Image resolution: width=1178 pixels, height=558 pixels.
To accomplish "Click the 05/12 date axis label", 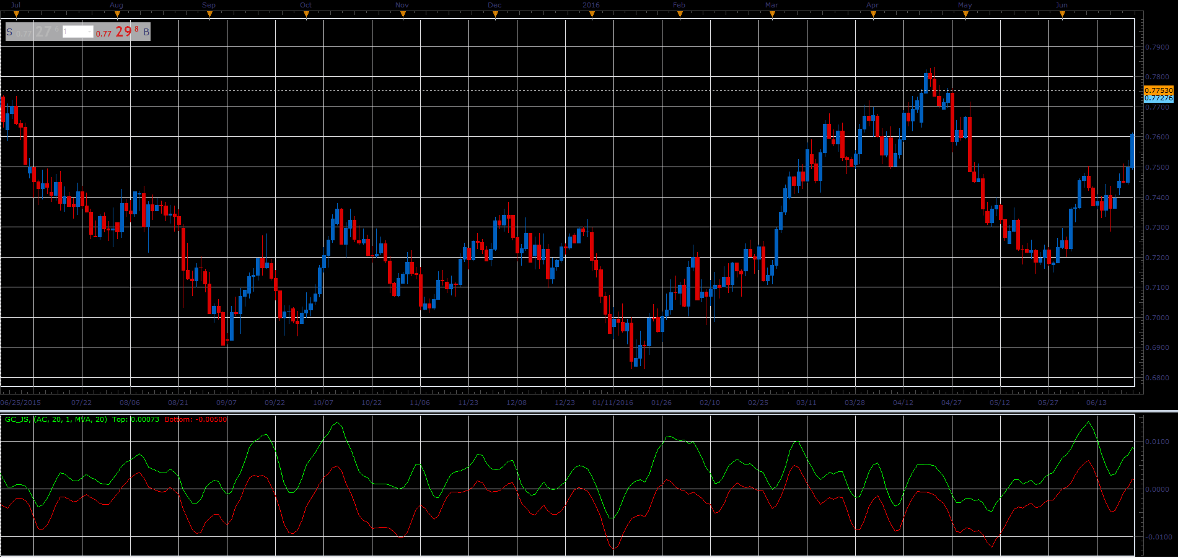I will click(1000, 403).
